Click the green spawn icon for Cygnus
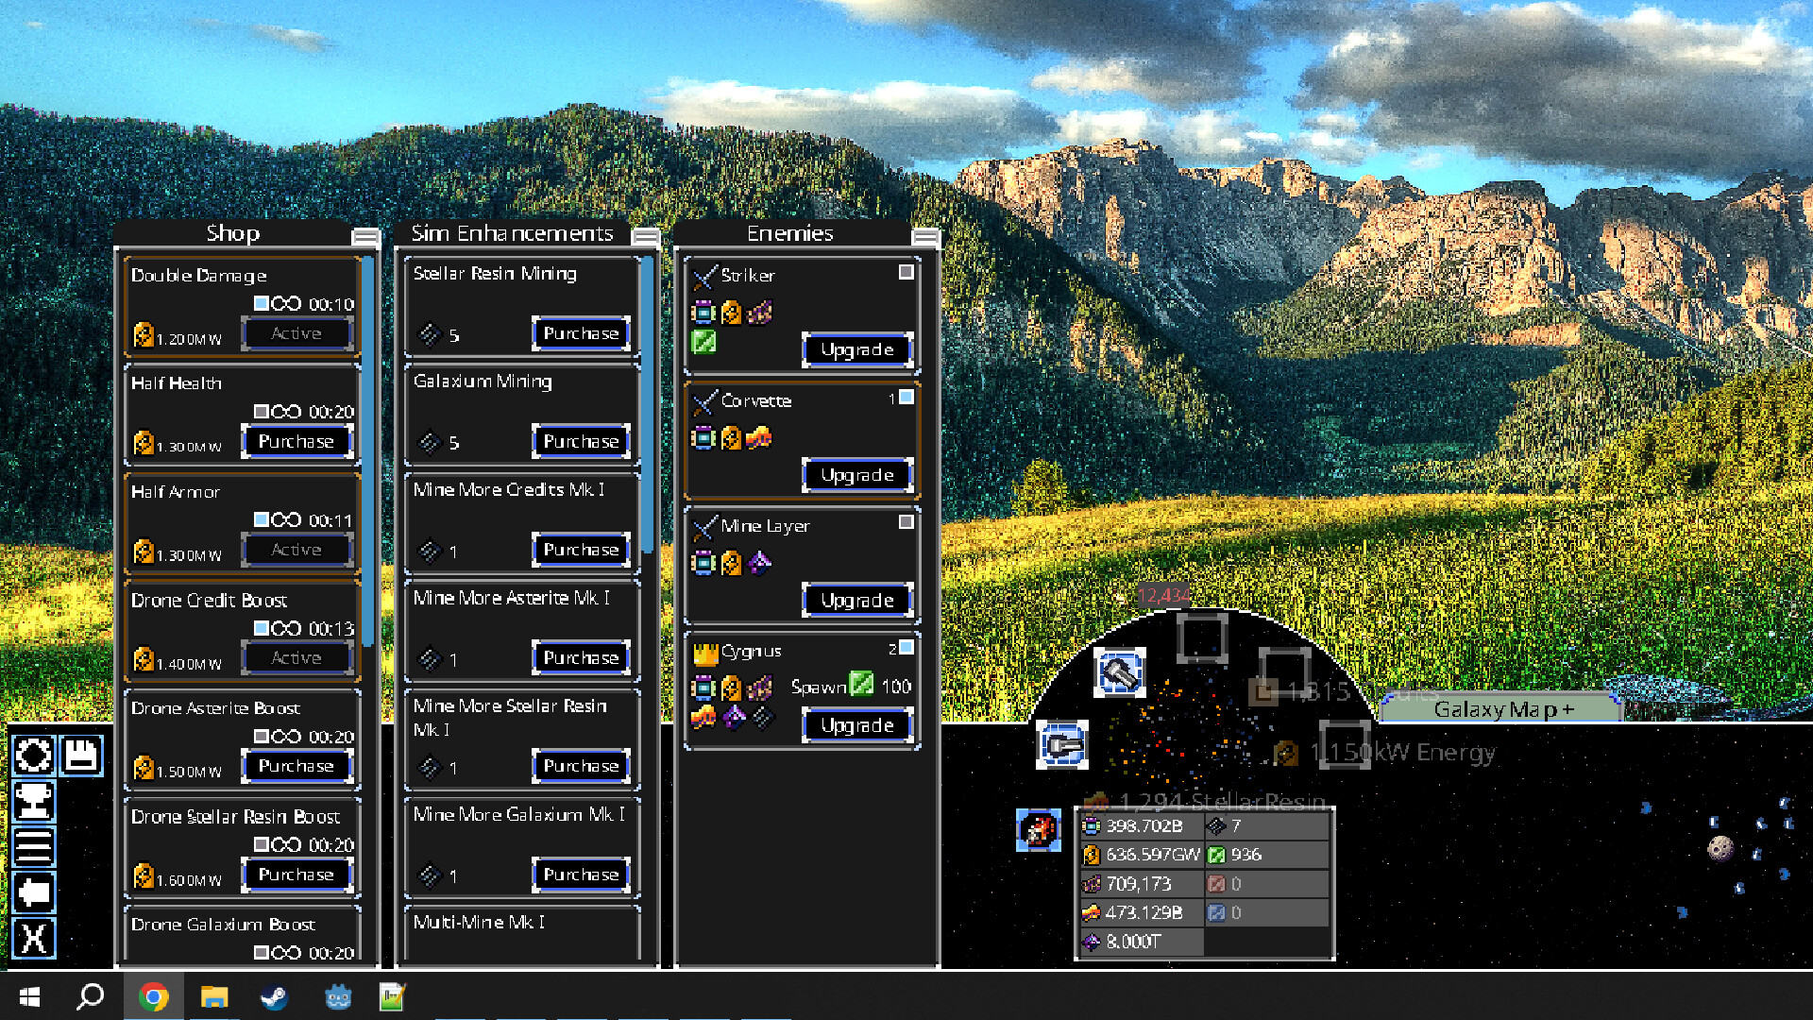 (861, 684)
